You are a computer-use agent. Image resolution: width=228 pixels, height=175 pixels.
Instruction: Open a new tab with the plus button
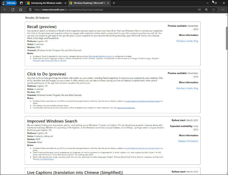click(114, 3)
